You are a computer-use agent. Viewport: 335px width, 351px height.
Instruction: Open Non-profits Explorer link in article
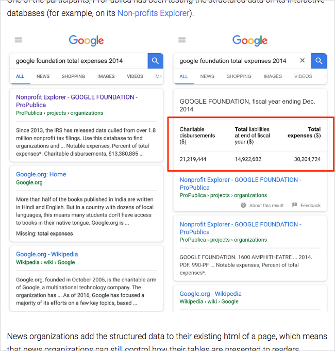click(153, 13)
